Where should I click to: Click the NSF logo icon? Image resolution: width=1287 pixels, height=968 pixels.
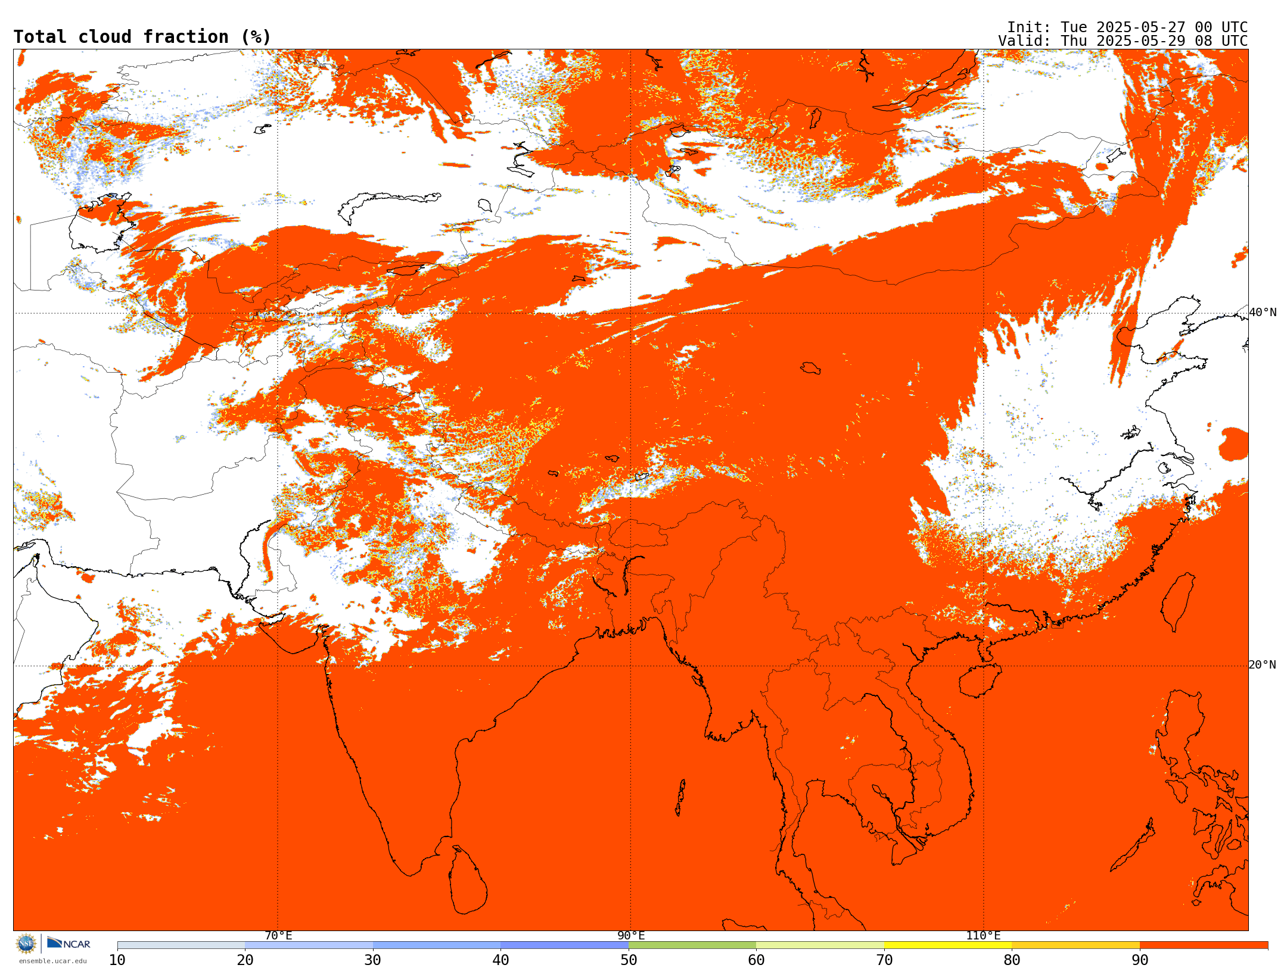[26, 944]
